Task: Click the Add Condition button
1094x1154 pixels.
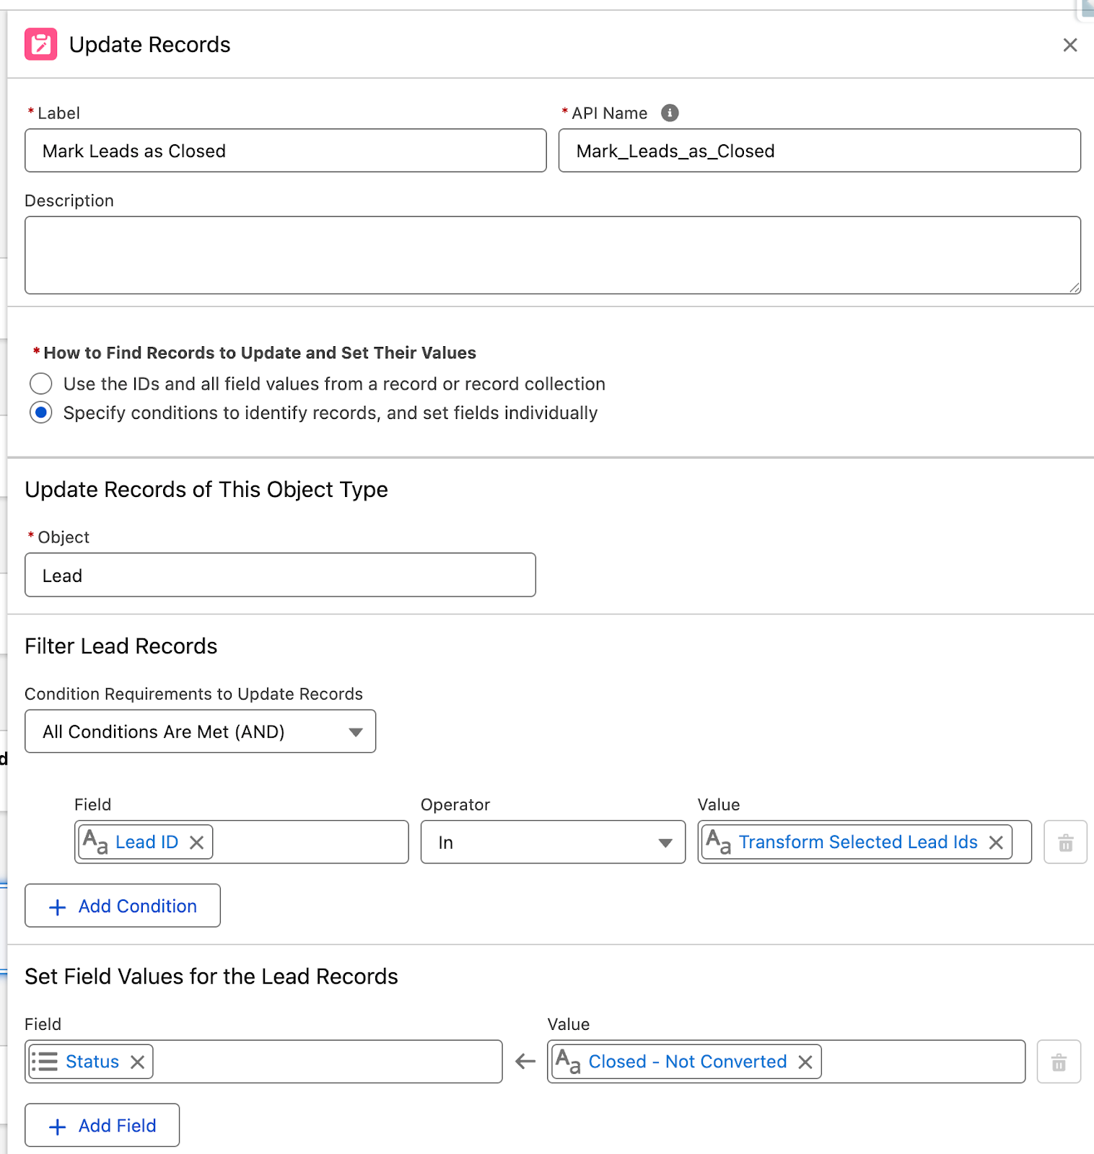Action: click(123, 906)
